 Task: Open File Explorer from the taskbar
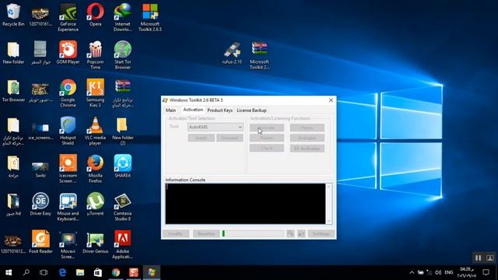click(80, 272)
